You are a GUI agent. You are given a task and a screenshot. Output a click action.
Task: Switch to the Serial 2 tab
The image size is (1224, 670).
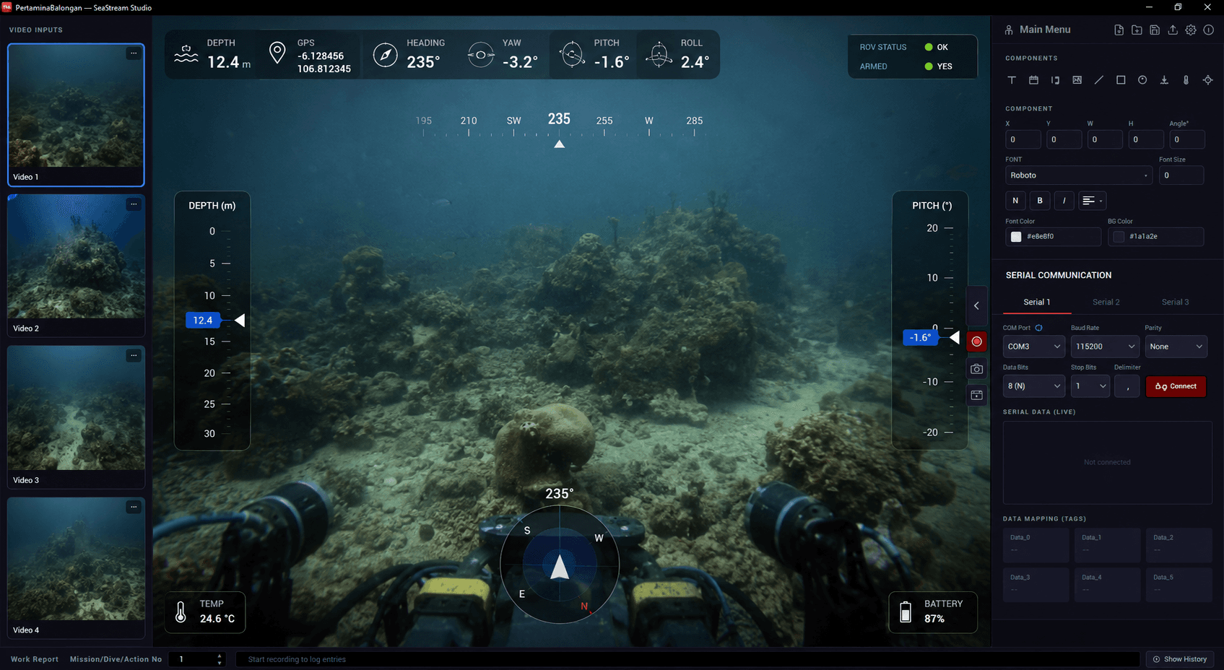tap(1106, 303)
